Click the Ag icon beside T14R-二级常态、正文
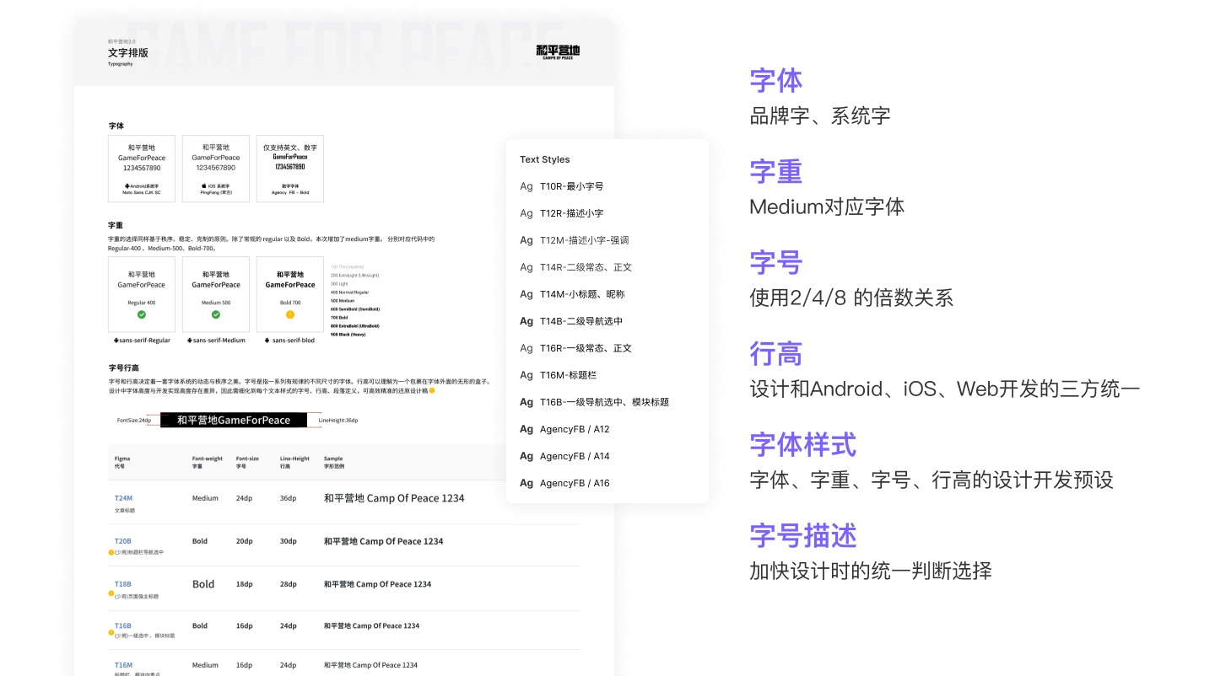This screenshot has width=1215, height=676. [526, 267]
